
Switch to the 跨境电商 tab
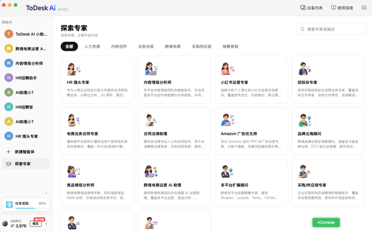coord(173,46)
